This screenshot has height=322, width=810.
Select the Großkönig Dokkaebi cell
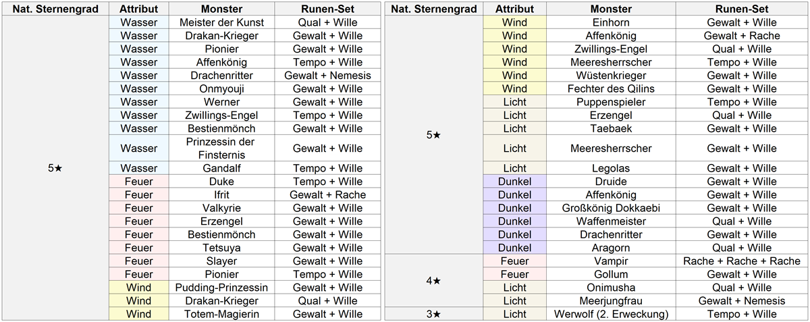610,208
